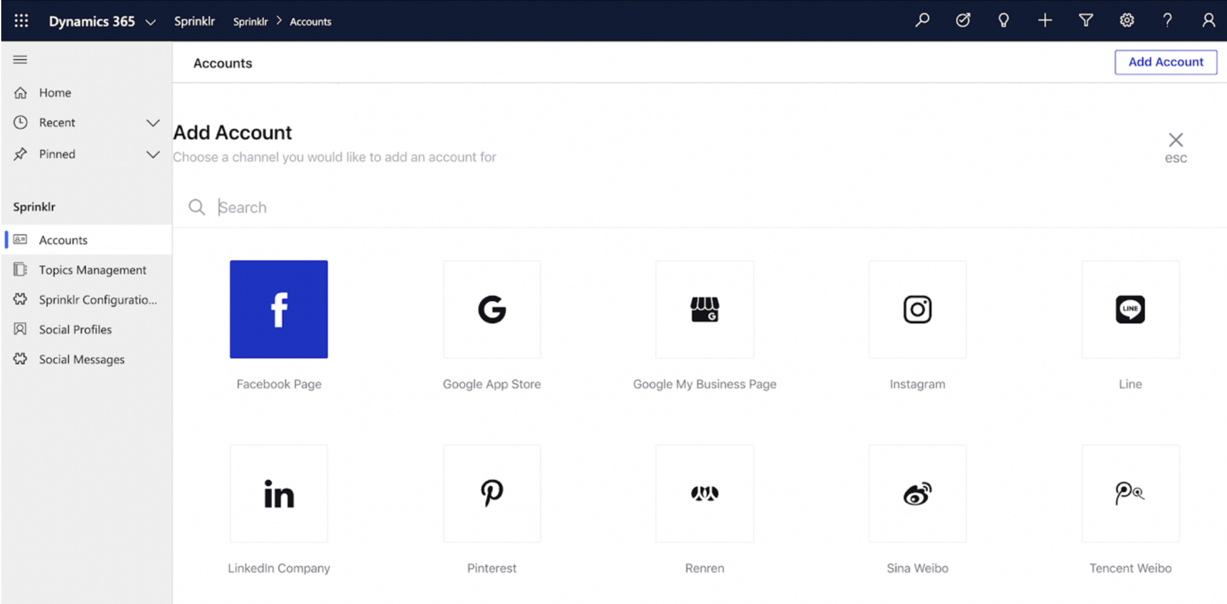
Task: Click the Add Account button
Action: pos(1166,62)
